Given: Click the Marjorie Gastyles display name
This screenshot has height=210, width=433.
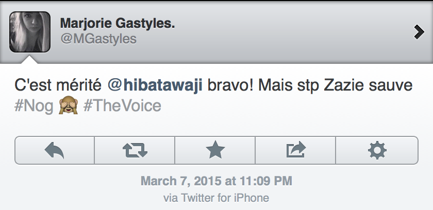Looking at the screenshot, I should click(x=118, y=23).
